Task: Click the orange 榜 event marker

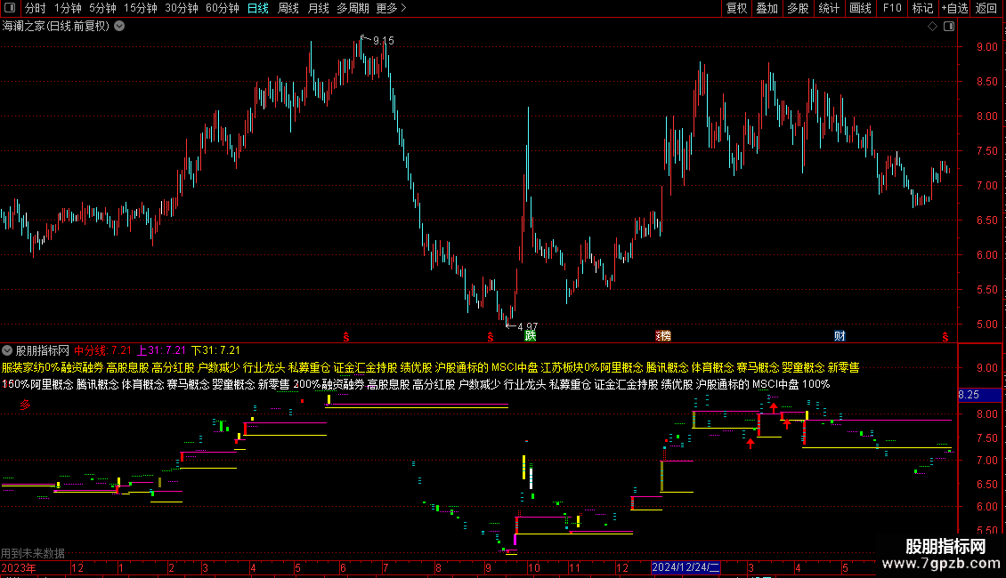Action: (663, 336)
